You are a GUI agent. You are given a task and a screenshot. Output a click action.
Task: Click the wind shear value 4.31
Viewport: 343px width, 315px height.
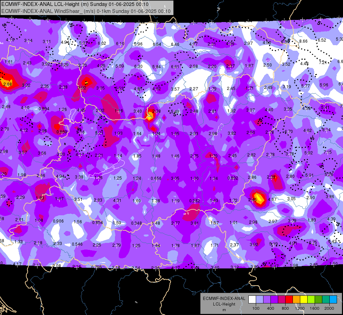click(117, 200)
